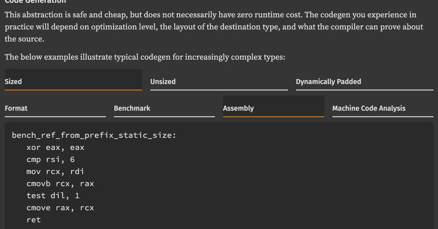The height and width of the screenshot is (229, 438).
Task: Open the Dynamically Padded tab
Action: [x=329, y=81]
